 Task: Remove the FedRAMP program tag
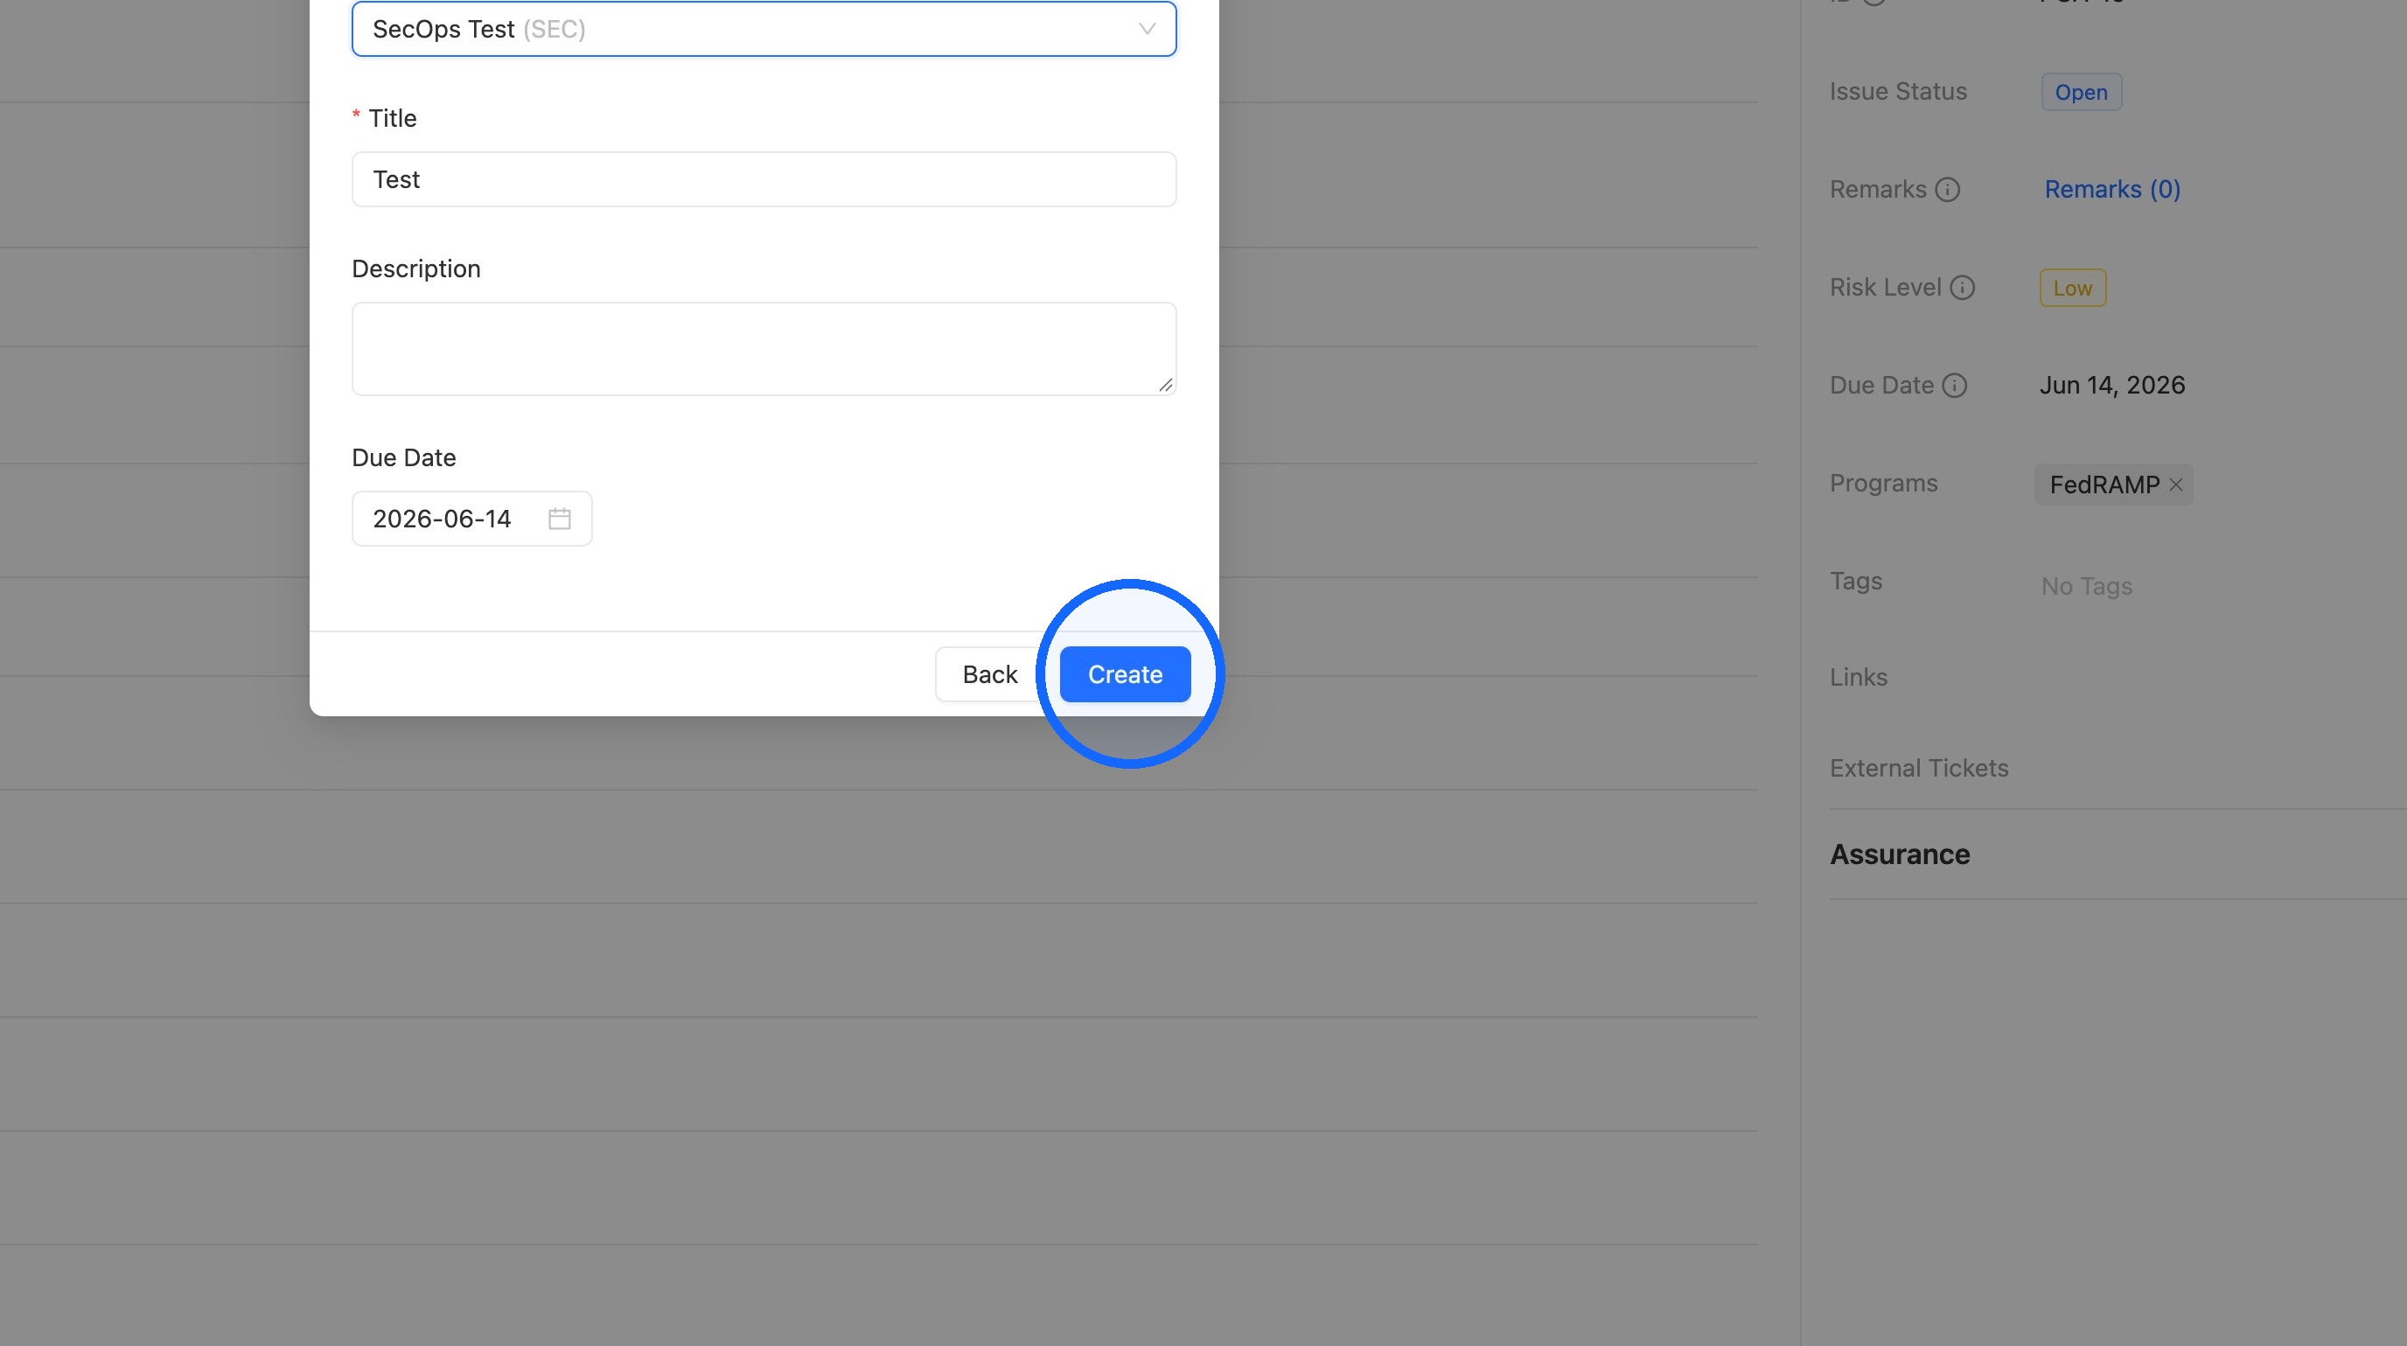[2176, 485]
